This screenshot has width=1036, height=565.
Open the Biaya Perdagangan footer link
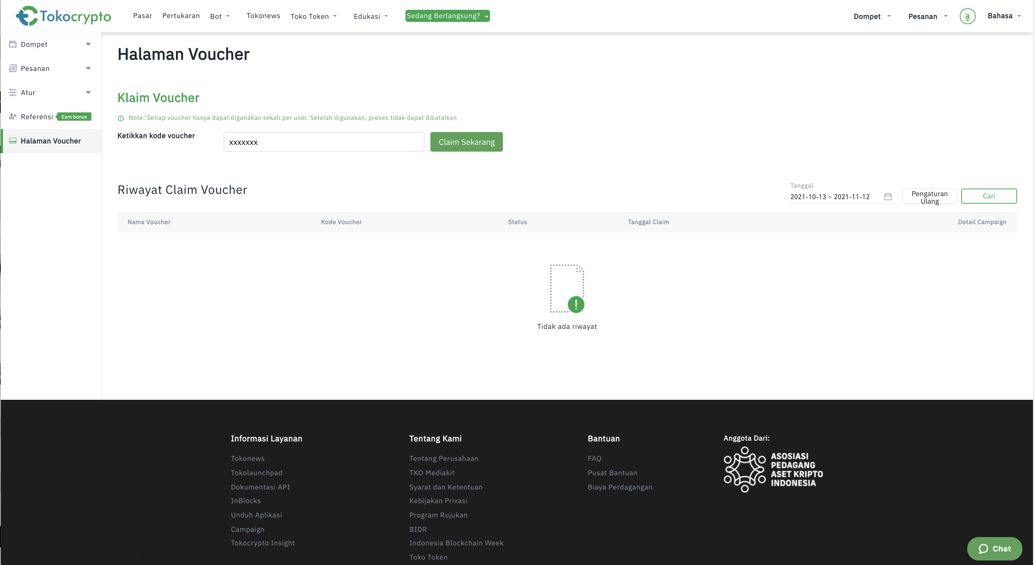(620, 487)
